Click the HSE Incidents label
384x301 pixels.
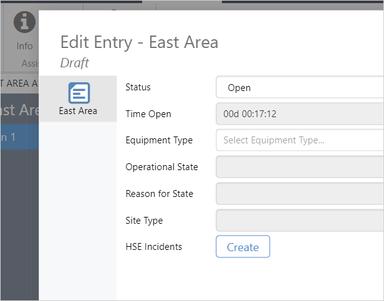(153, 247)
